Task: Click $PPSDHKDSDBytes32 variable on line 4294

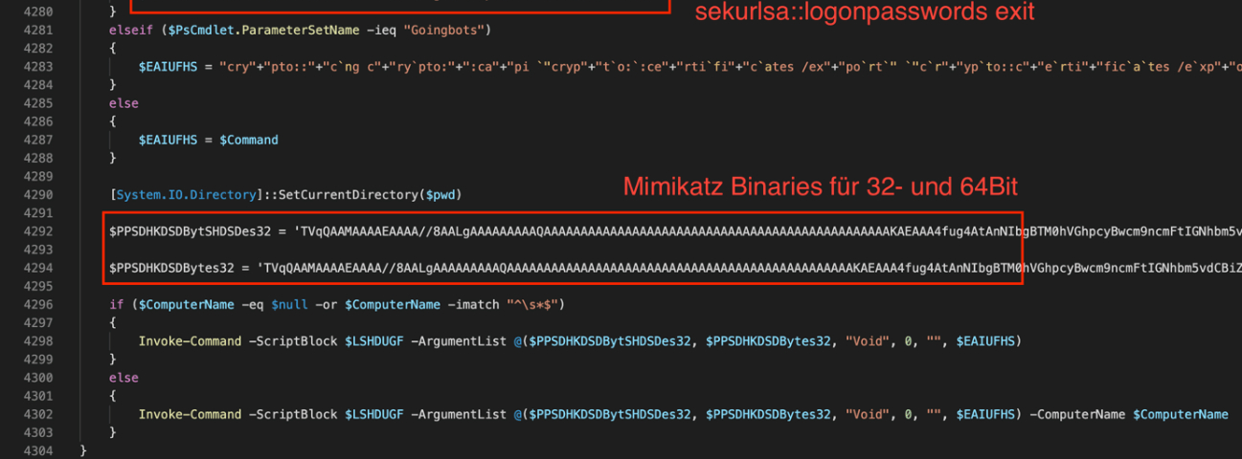Action: point(170,268)
